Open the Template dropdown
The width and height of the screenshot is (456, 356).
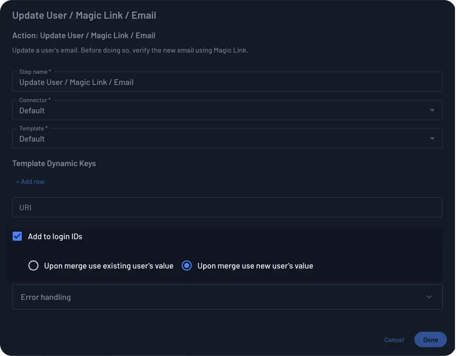click(x=227, y=138)
